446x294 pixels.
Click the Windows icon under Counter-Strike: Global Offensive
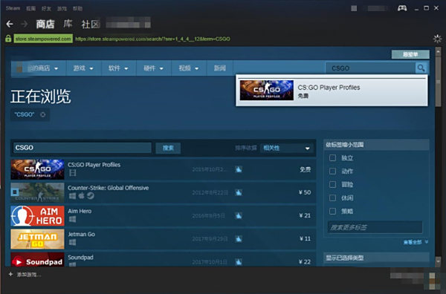73,196
